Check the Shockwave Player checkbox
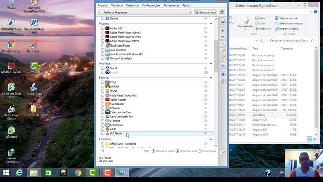This screenshot has width=323, height=182. (x=103, y=45)
